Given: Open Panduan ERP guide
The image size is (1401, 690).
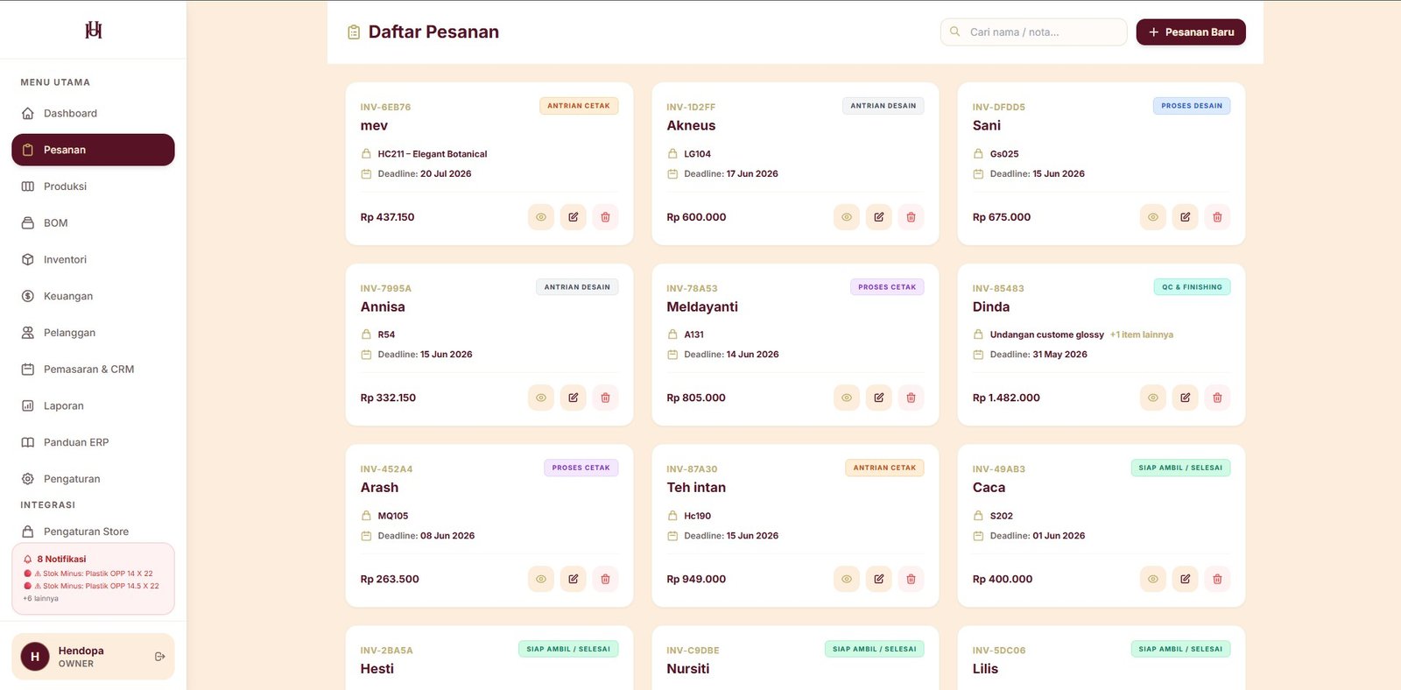Looking at the screenshot, I should (x=93, y=442).
